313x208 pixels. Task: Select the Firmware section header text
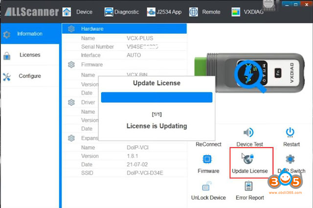point(92,65)
